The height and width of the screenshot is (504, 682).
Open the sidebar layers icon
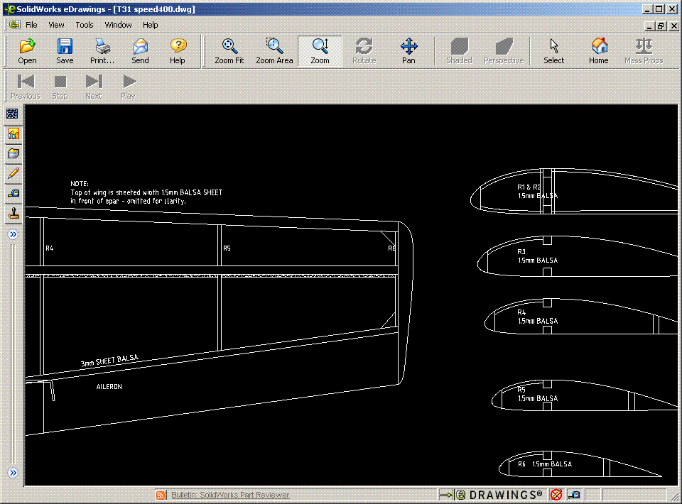pos(13,153)
